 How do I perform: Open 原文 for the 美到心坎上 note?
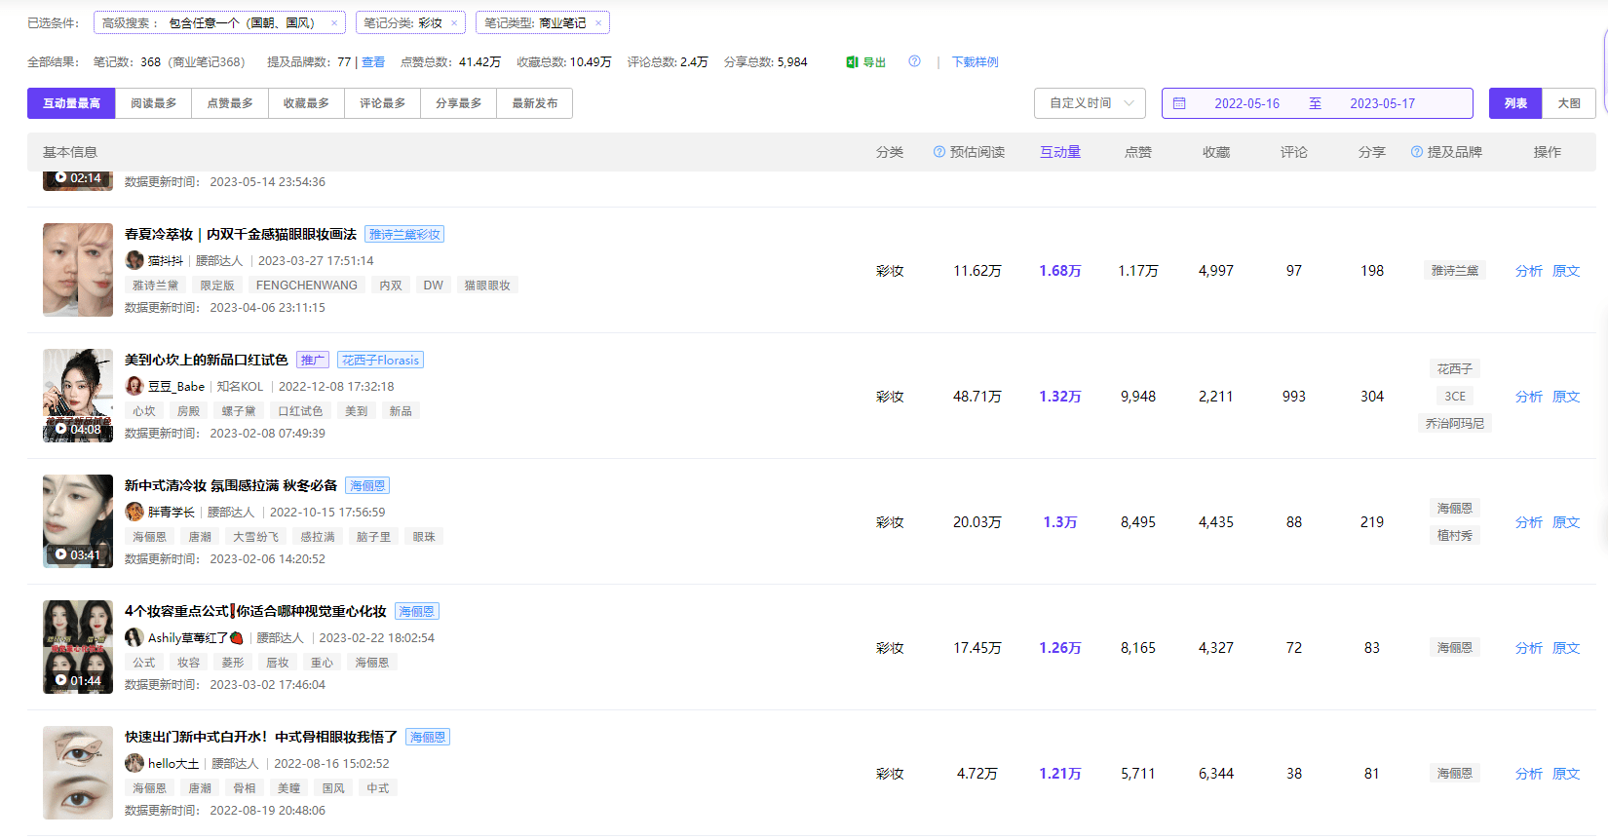[1566, 397]
